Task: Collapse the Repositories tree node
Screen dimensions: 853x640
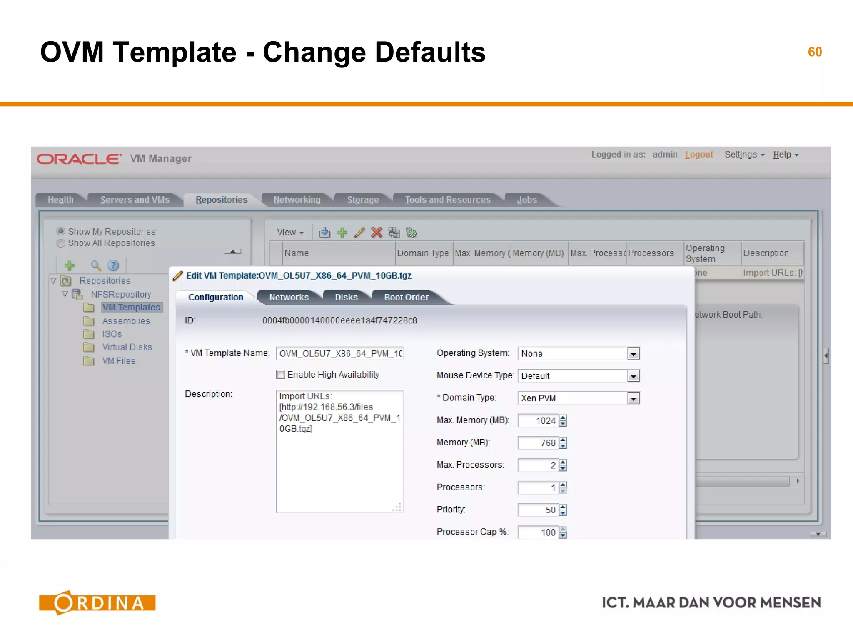Action: [53, 281]
